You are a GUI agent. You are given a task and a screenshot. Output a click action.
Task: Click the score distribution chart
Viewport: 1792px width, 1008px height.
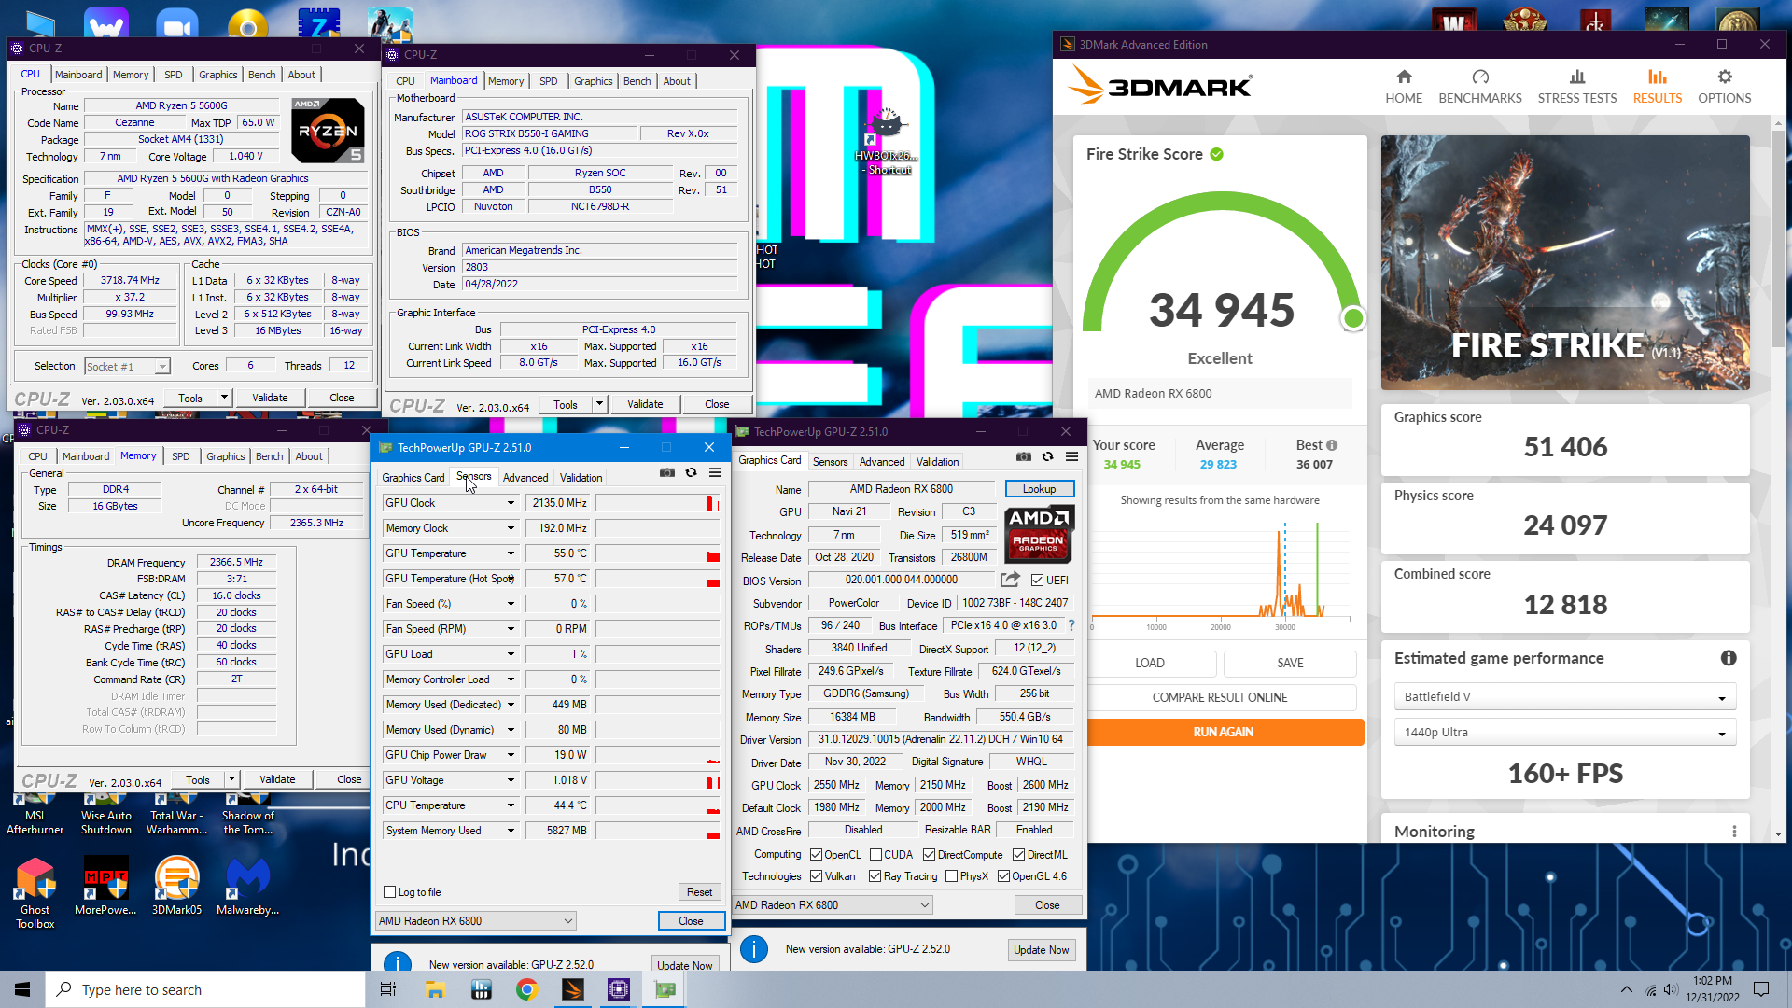pos(1220,569)
